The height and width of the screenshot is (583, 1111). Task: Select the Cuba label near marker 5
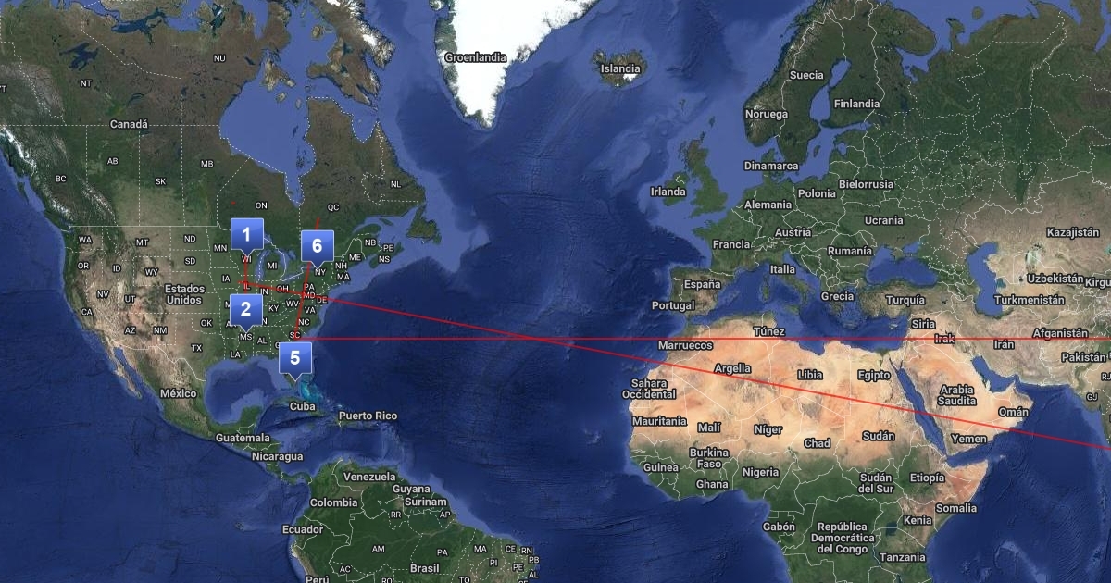tap(303, 406)
